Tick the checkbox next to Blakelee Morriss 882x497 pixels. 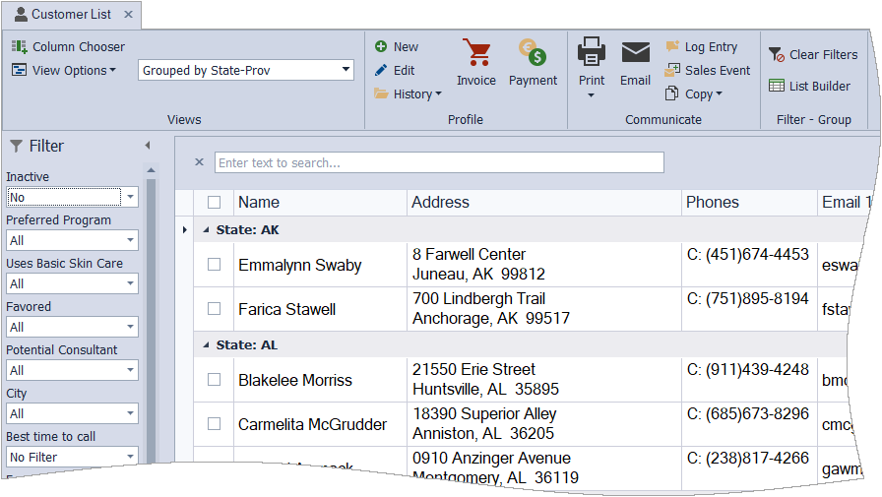(x=215, y=380)
